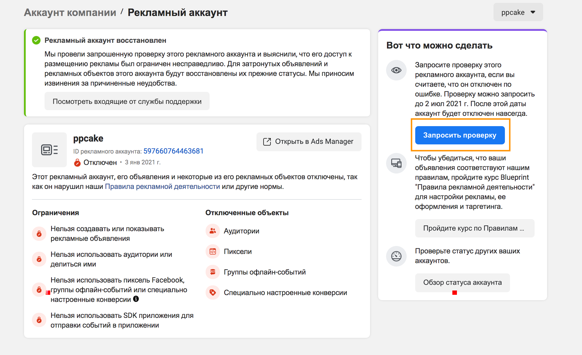Click the Рекламный аккаунт page title

178,13
